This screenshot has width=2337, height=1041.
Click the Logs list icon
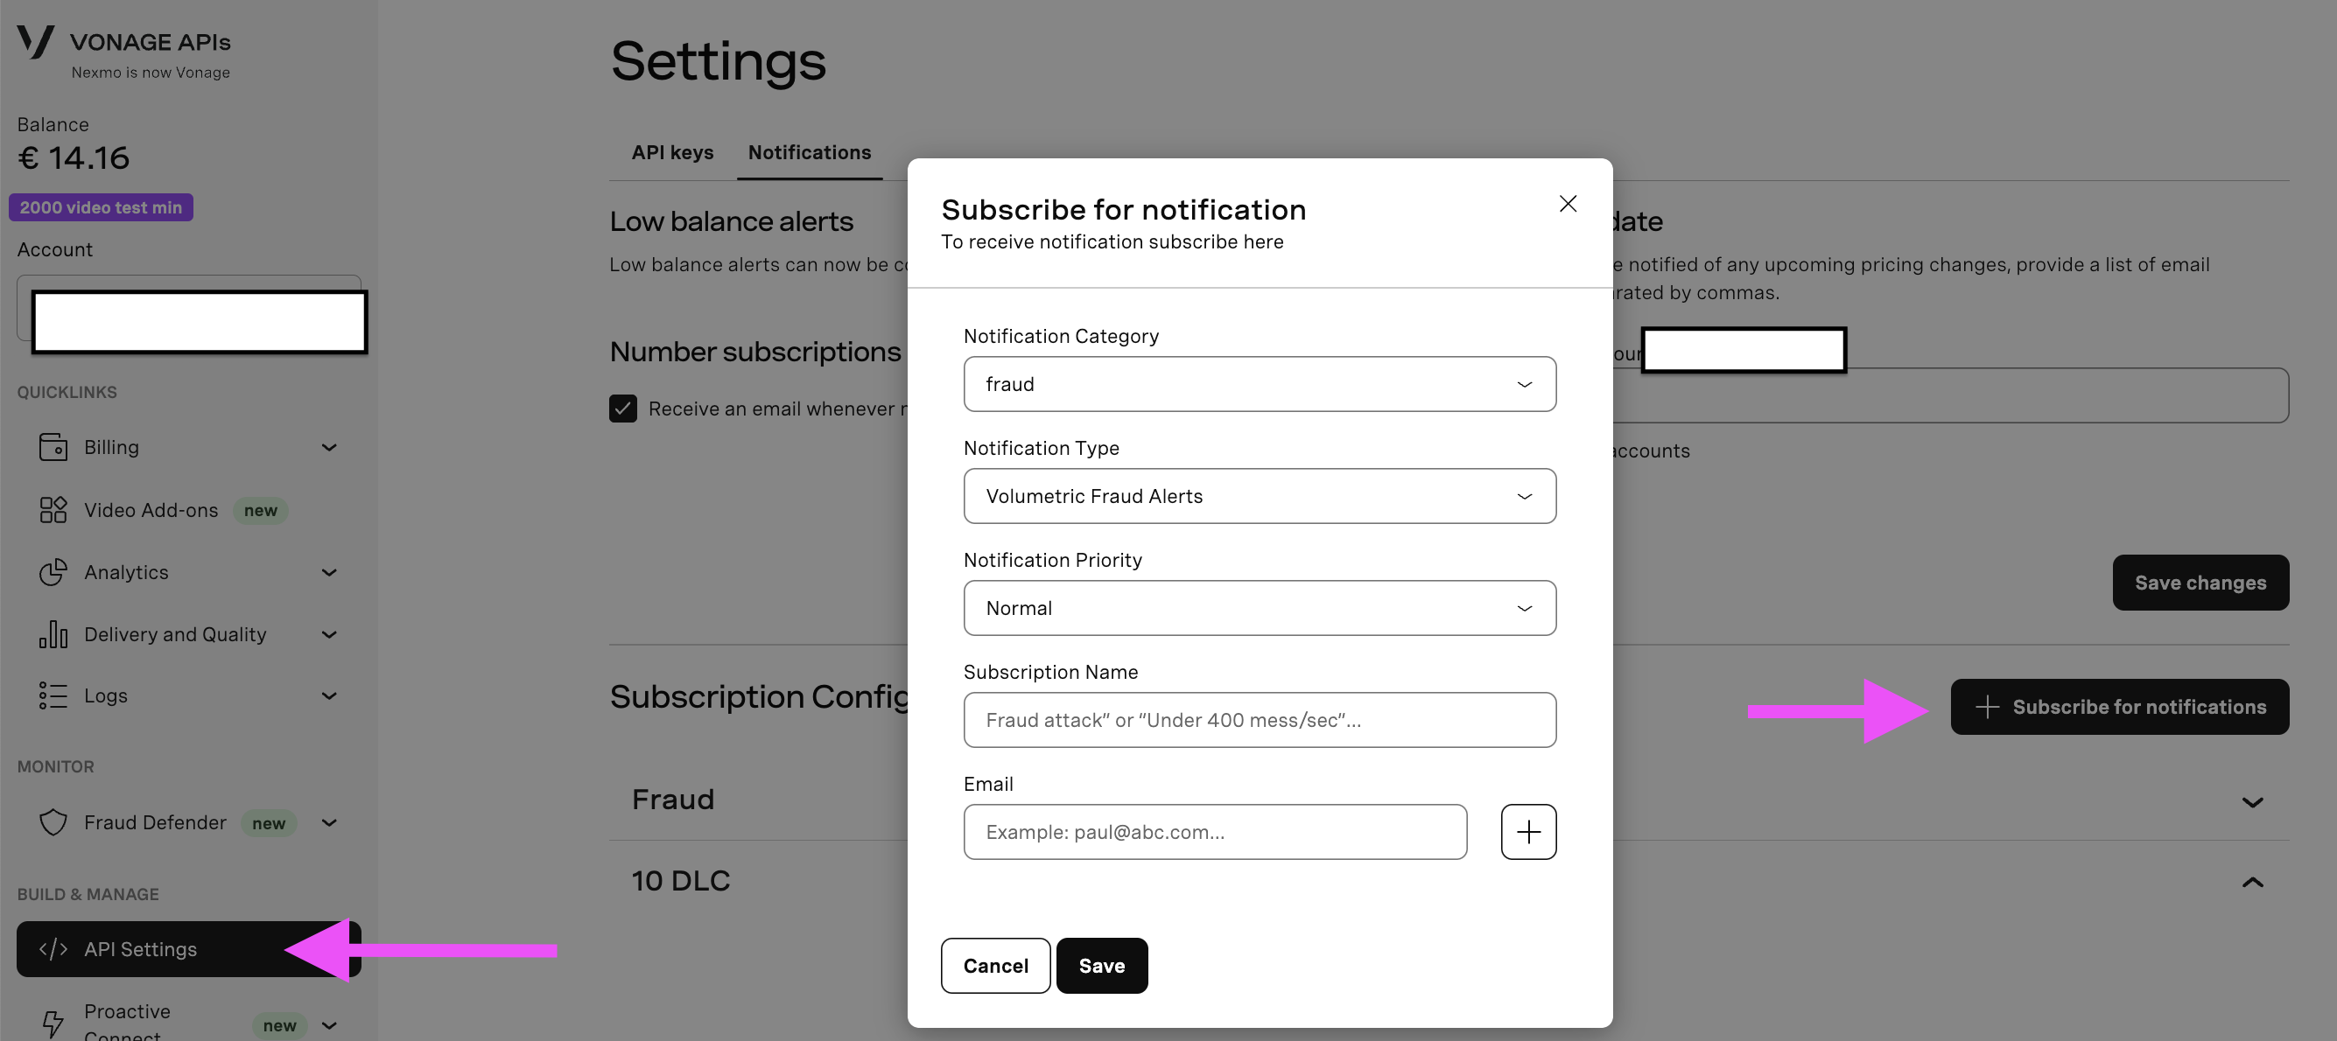click(x=53, y=695)
